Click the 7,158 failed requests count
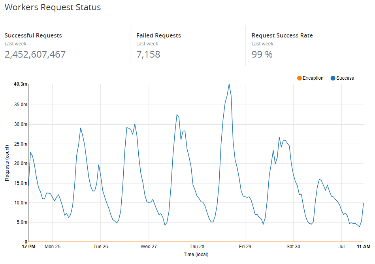 [x=148, y=54]
